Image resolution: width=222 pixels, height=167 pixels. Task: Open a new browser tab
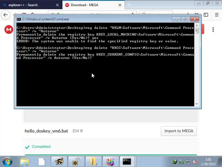129,5
